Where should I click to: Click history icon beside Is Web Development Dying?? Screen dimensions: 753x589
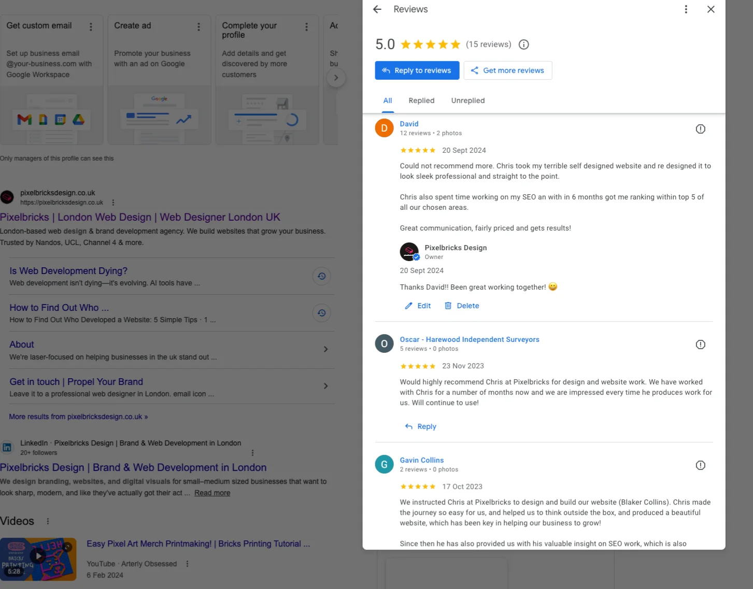coord(321,276)
